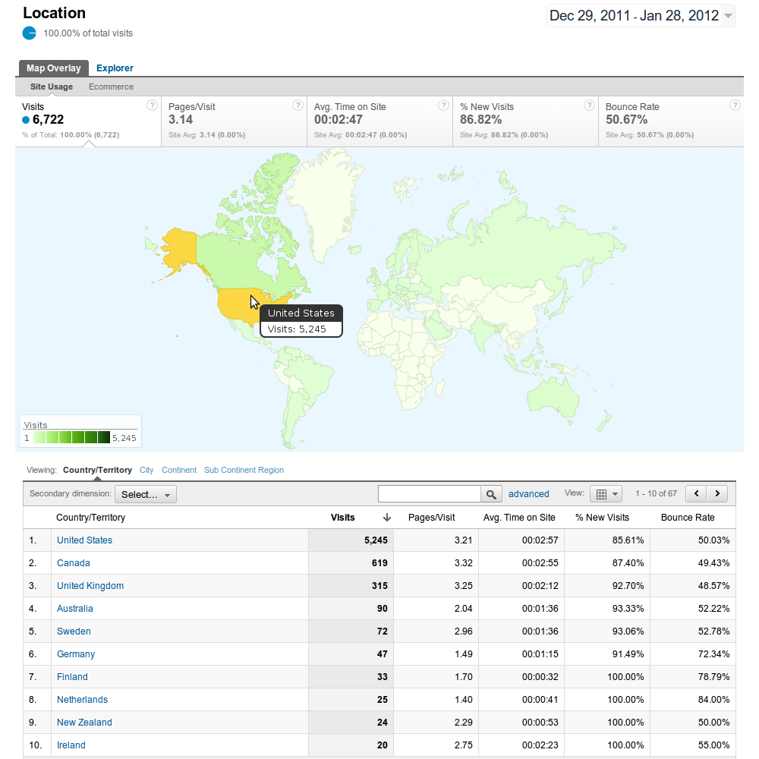Click the advanced filter link

click(x=528, y=494)
